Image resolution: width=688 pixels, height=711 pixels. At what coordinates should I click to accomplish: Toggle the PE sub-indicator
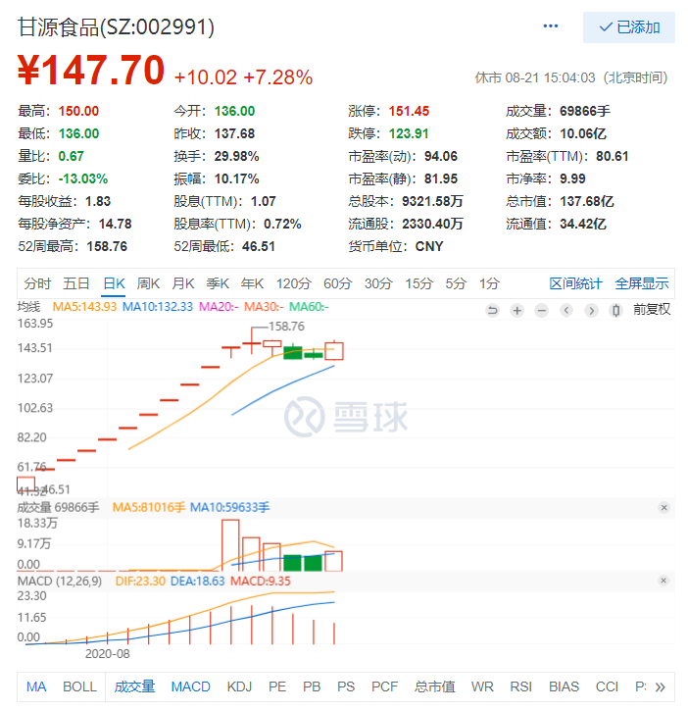[277, 686]
